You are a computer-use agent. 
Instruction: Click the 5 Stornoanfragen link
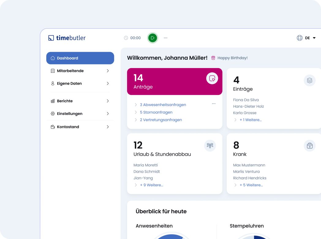[156, 112]
